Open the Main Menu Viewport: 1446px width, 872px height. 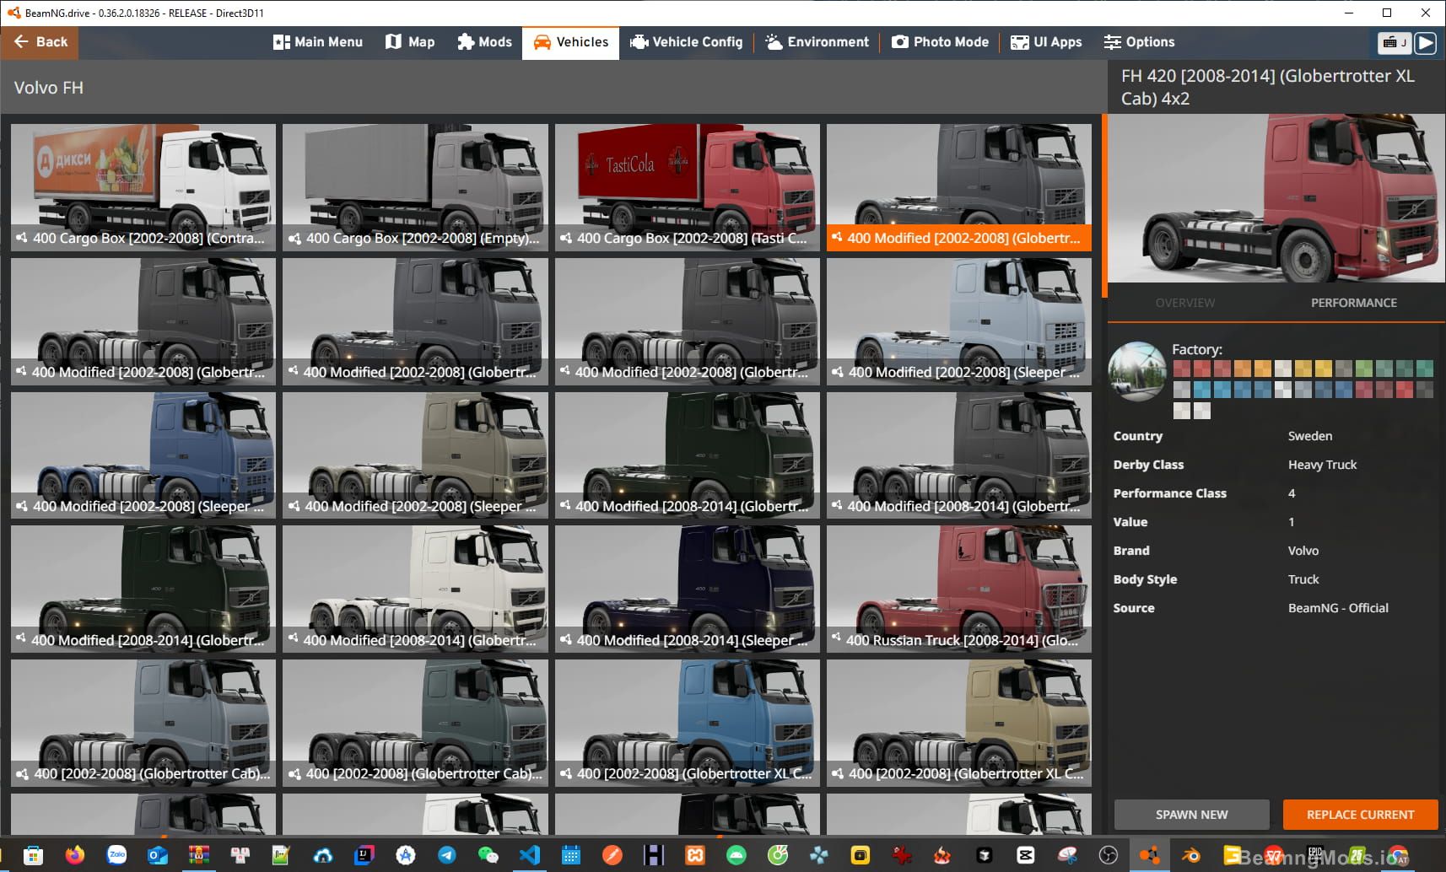pyautogui.click(x=318, y=42)
